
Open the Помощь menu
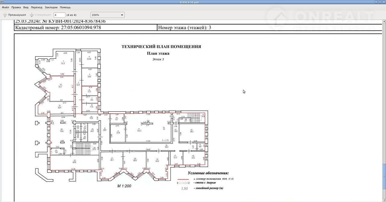click(65, 7)
